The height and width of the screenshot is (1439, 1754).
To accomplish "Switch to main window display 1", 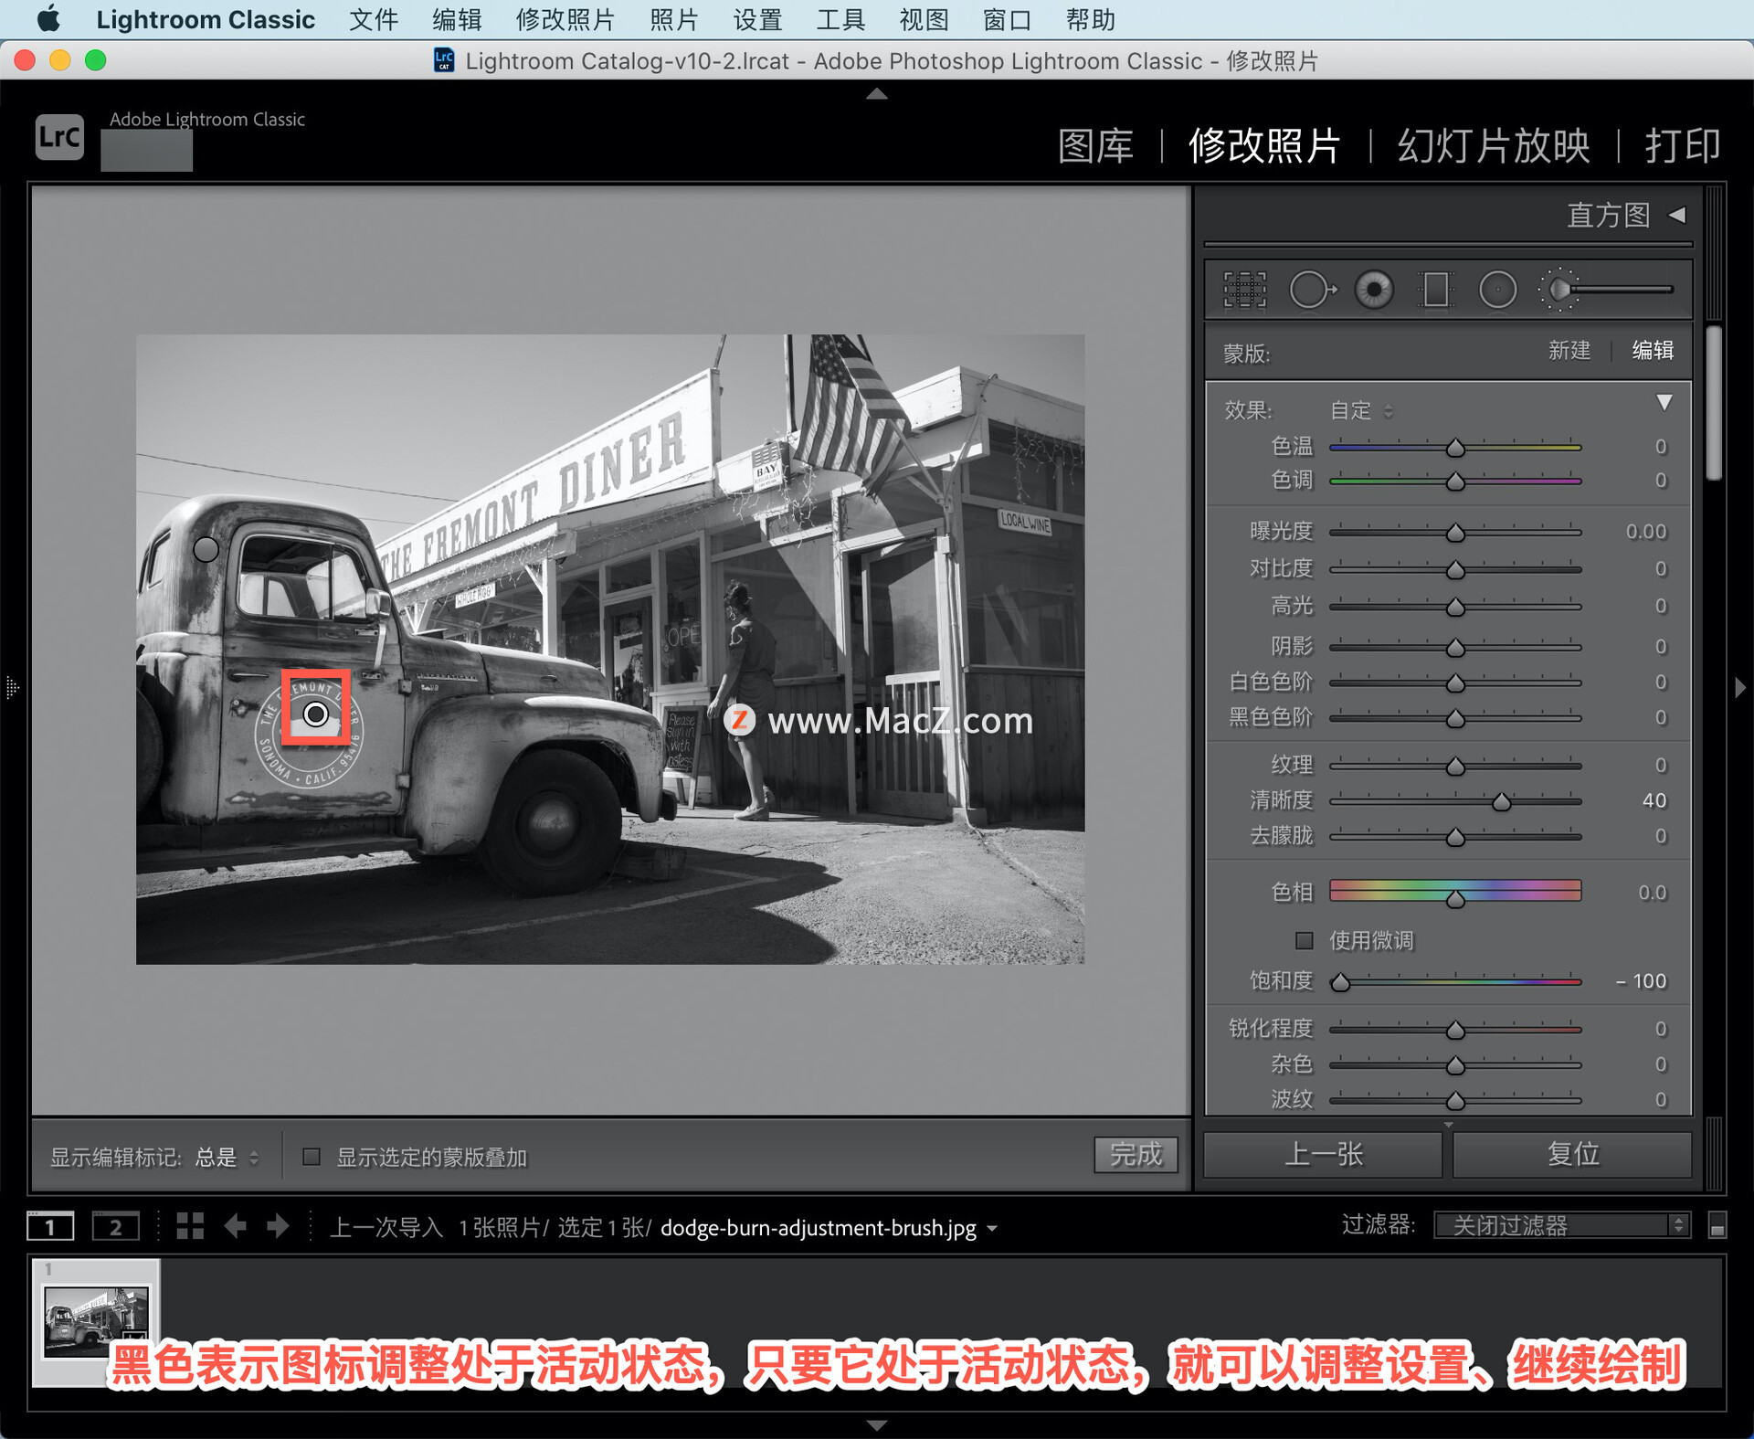I will [50, 1226].
